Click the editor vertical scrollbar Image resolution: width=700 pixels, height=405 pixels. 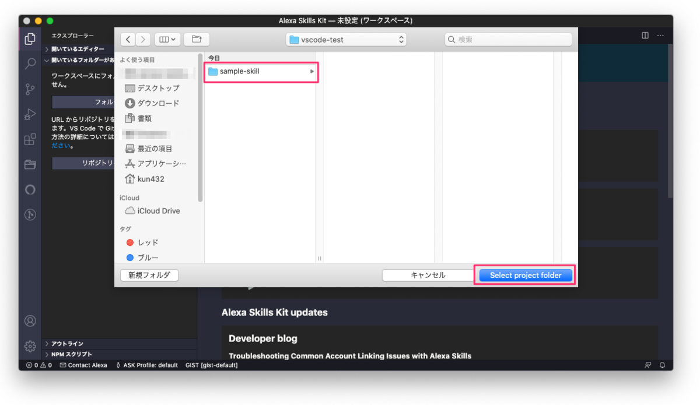(670, 122)
